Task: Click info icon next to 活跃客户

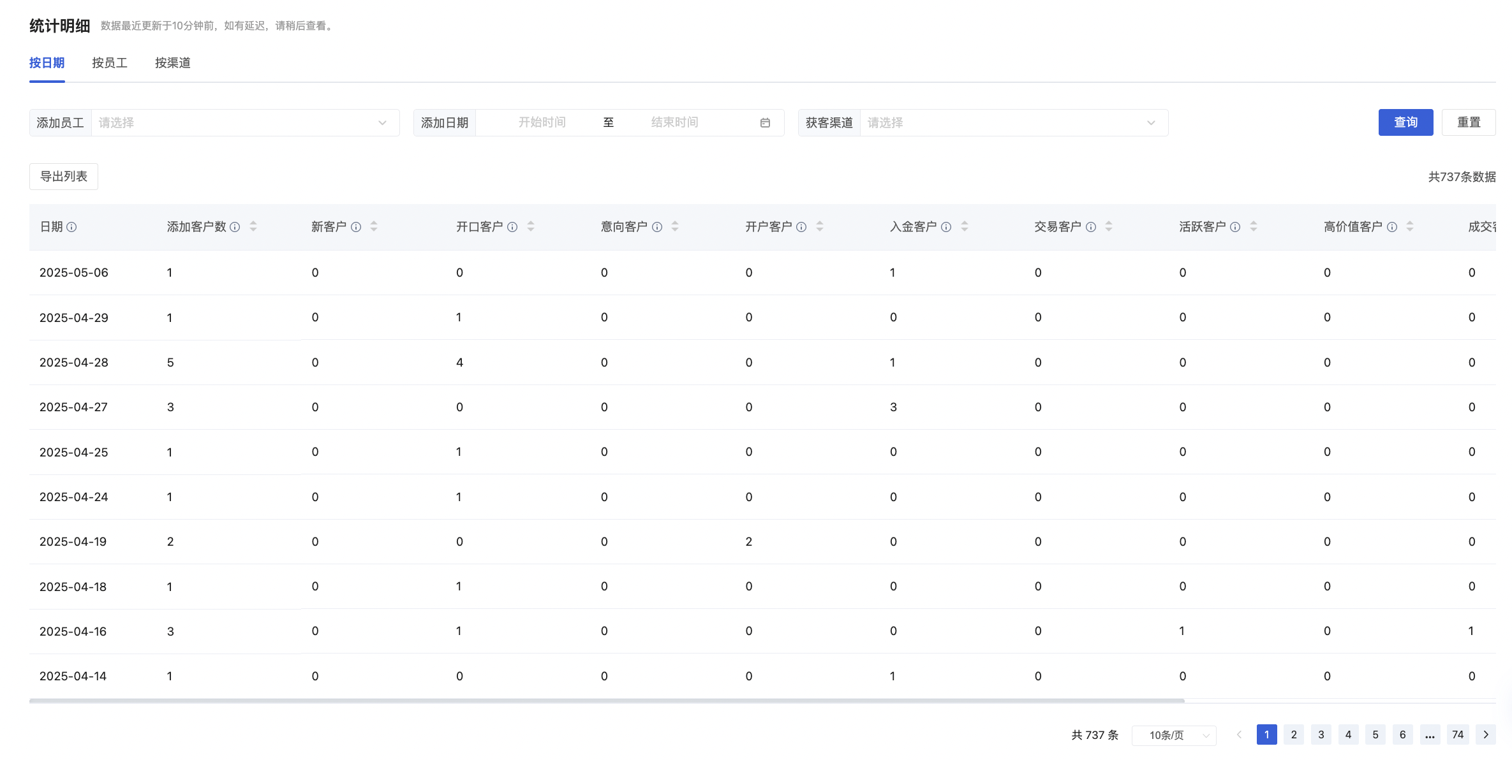Action: [x=1235, y=227]
